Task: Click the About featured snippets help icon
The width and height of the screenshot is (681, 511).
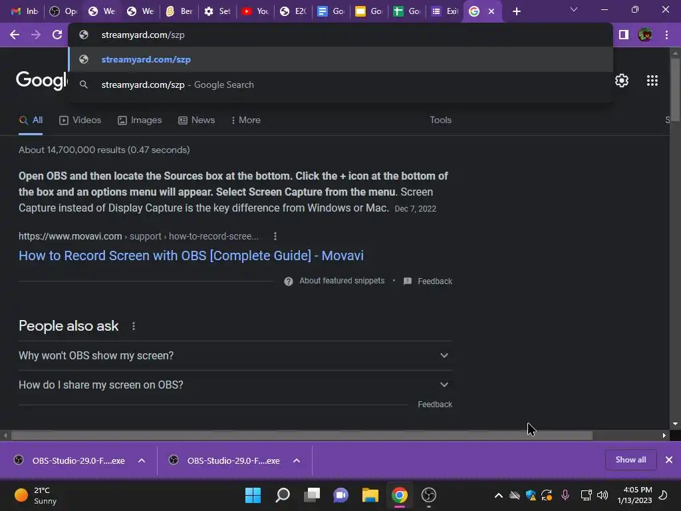Action: click(289, 281)
